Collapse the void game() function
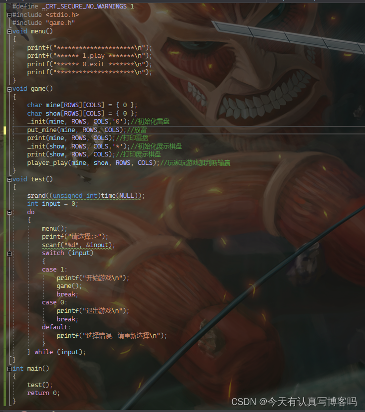The width and height of the screenshot is (365, 412). [9, 89]
